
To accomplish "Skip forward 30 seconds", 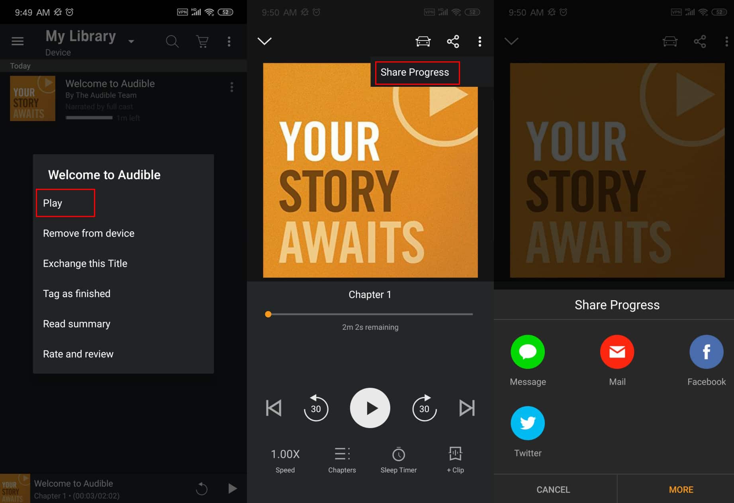I will 425,408.
